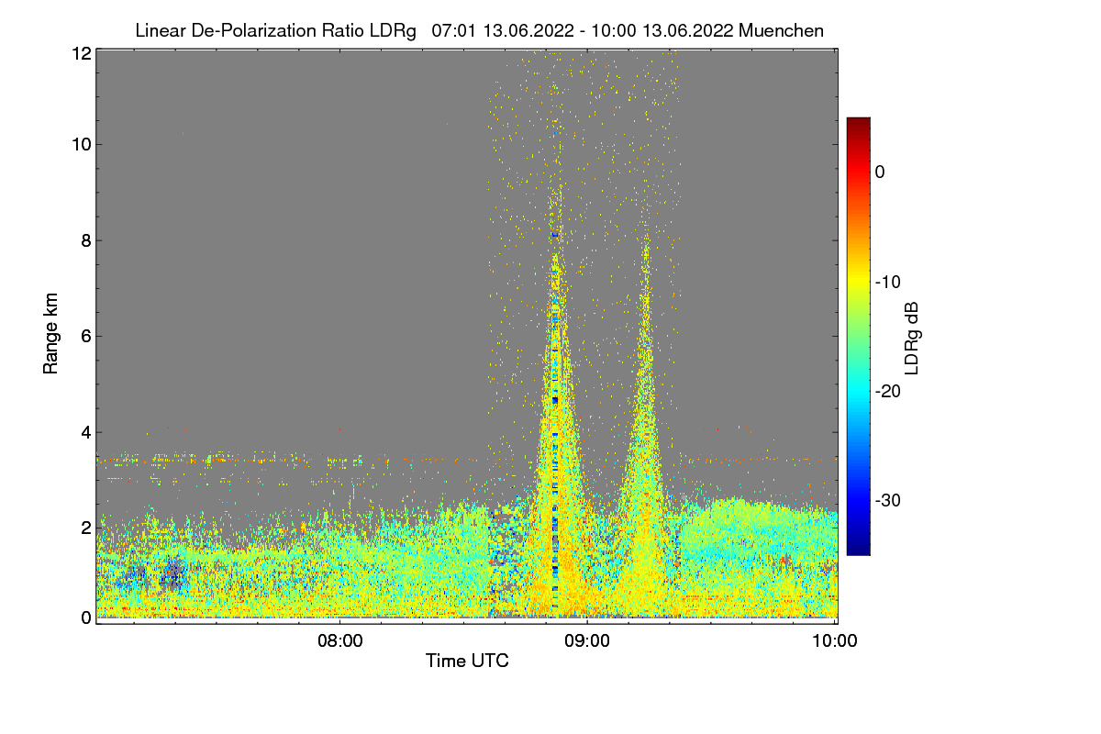This screenshot has width=1101, height=734.
Task: Click the '4' range tick label
Action: pyautogui.click(x=85, y=432)
